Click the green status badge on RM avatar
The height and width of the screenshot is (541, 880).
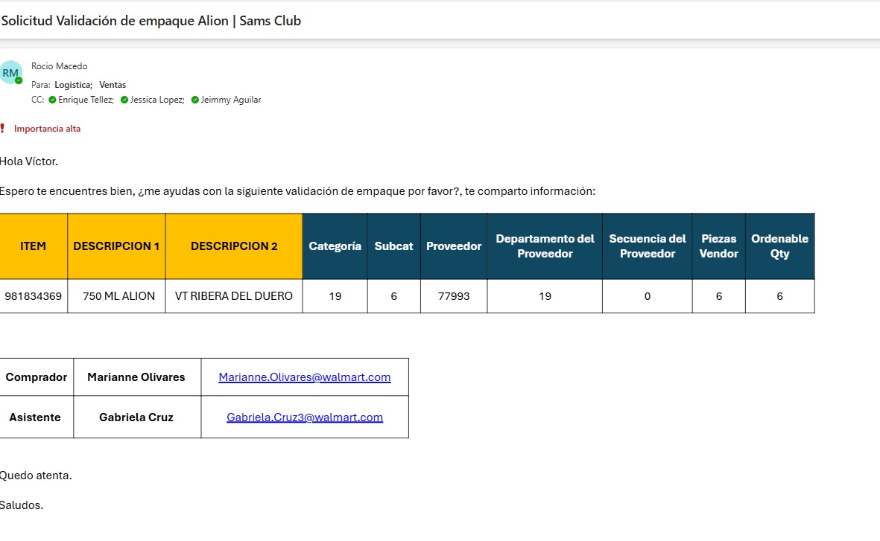pyautogui.click(x=19, y=80)
